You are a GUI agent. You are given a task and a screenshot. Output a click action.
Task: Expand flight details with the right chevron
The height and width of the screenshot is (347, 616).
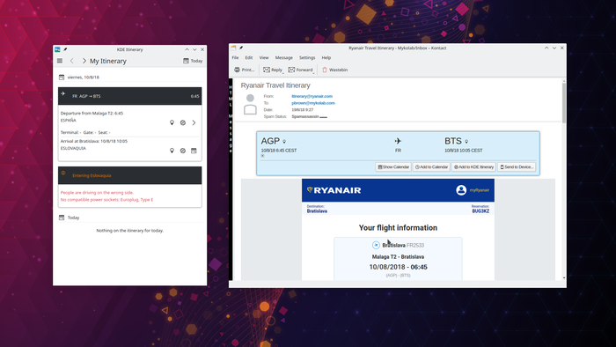[x=194, y=122]
